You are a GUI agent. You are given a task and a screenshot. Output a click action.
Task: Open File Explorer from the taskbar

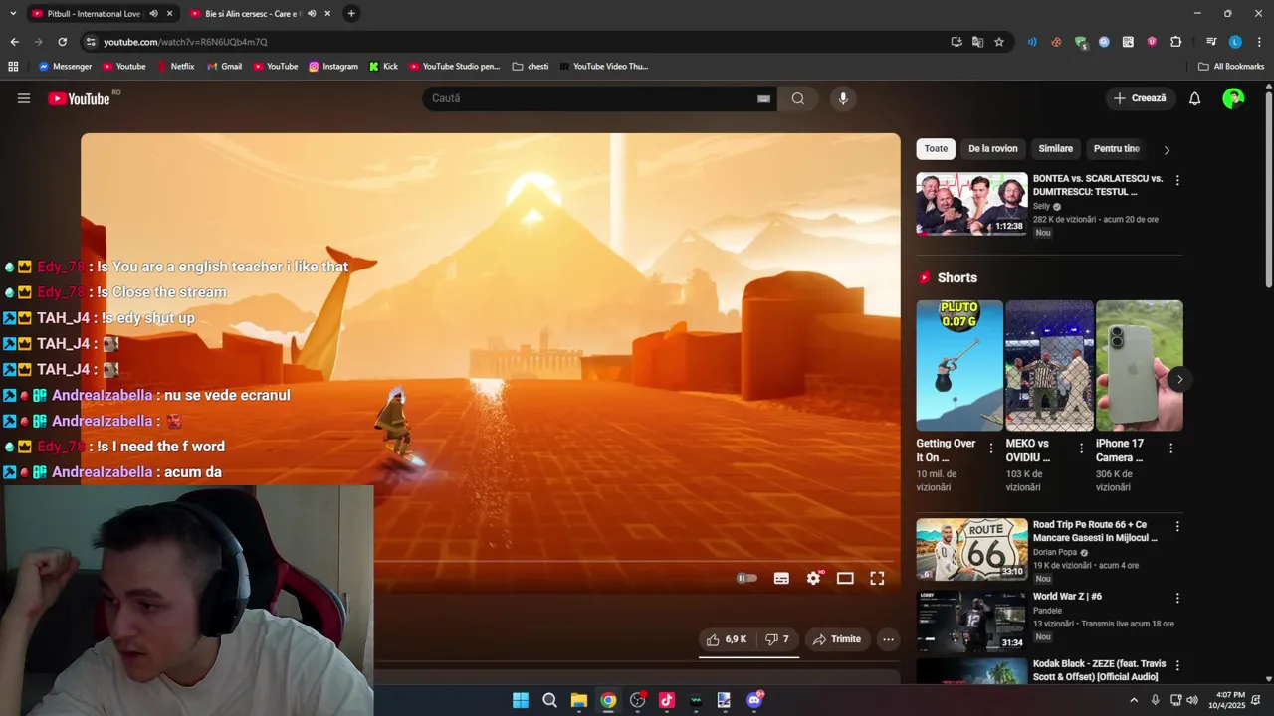click(x=578, y=700)
